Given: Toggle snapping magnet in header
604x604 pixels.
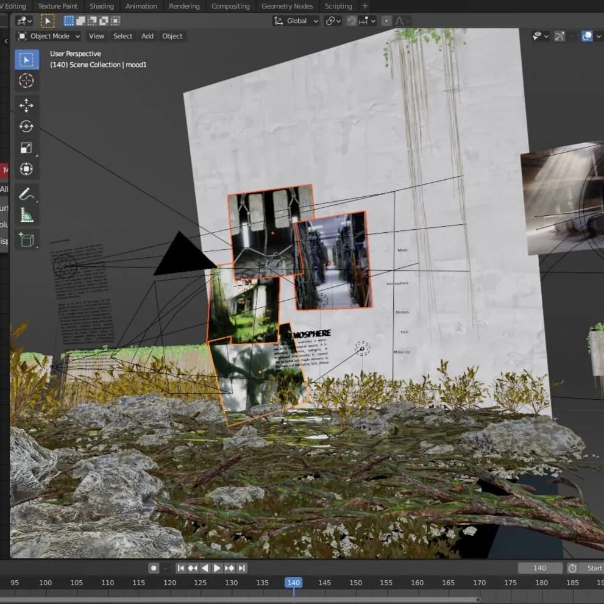Looking at the screenshot, I should point(352,21).
